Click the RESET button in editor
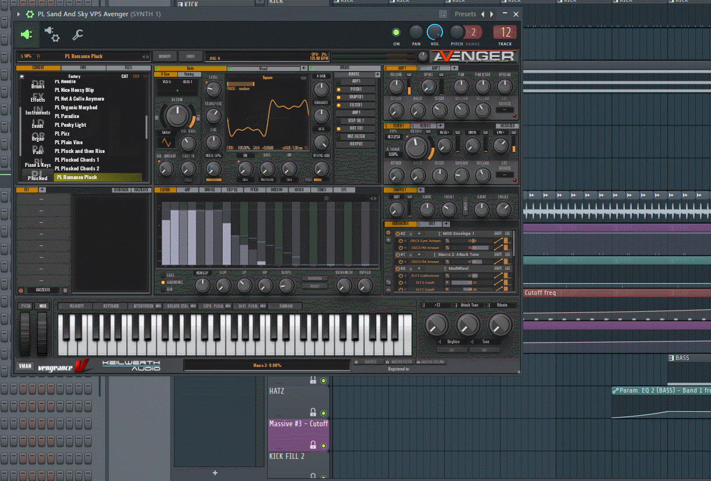This screenshot has width=711, height=481. tap(315, 286)
